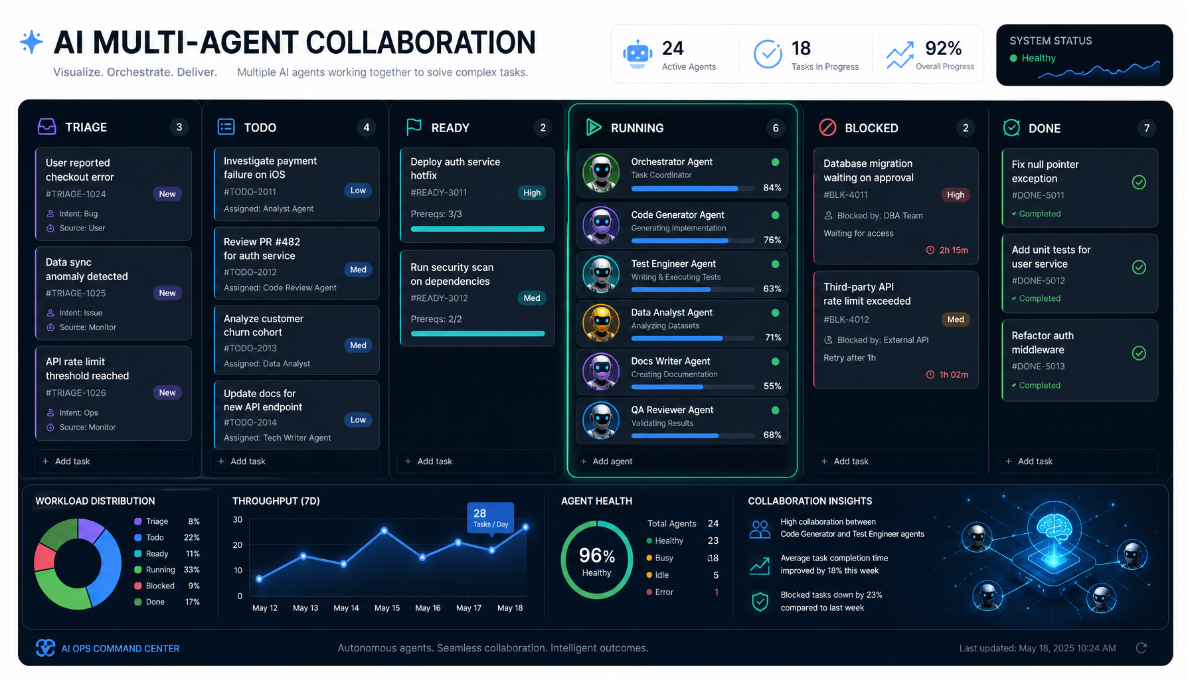Click the Orchestrator Agent 84% progress bar
The image size is (1190, 680).
tap(693, 189)
